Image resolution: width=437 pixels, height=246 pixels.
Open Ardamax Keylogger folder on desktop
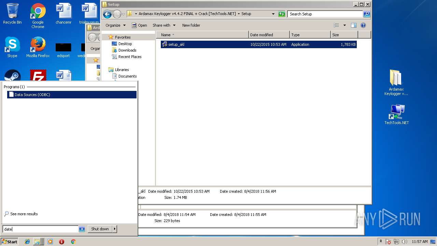[x=396, y=82]
